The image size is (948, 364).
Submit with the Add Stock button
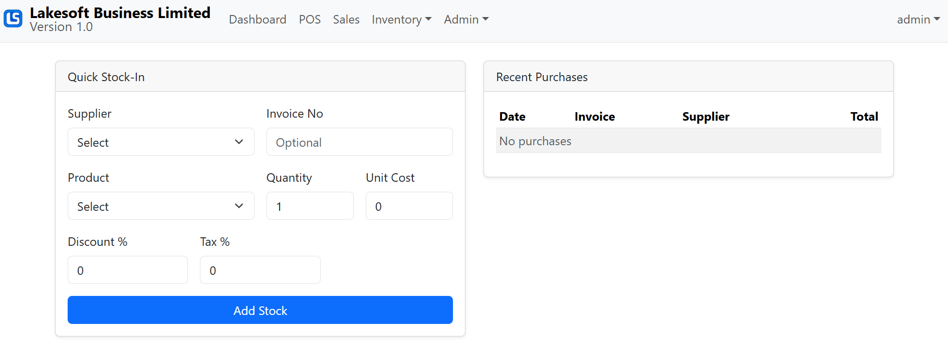coord(260,310)
